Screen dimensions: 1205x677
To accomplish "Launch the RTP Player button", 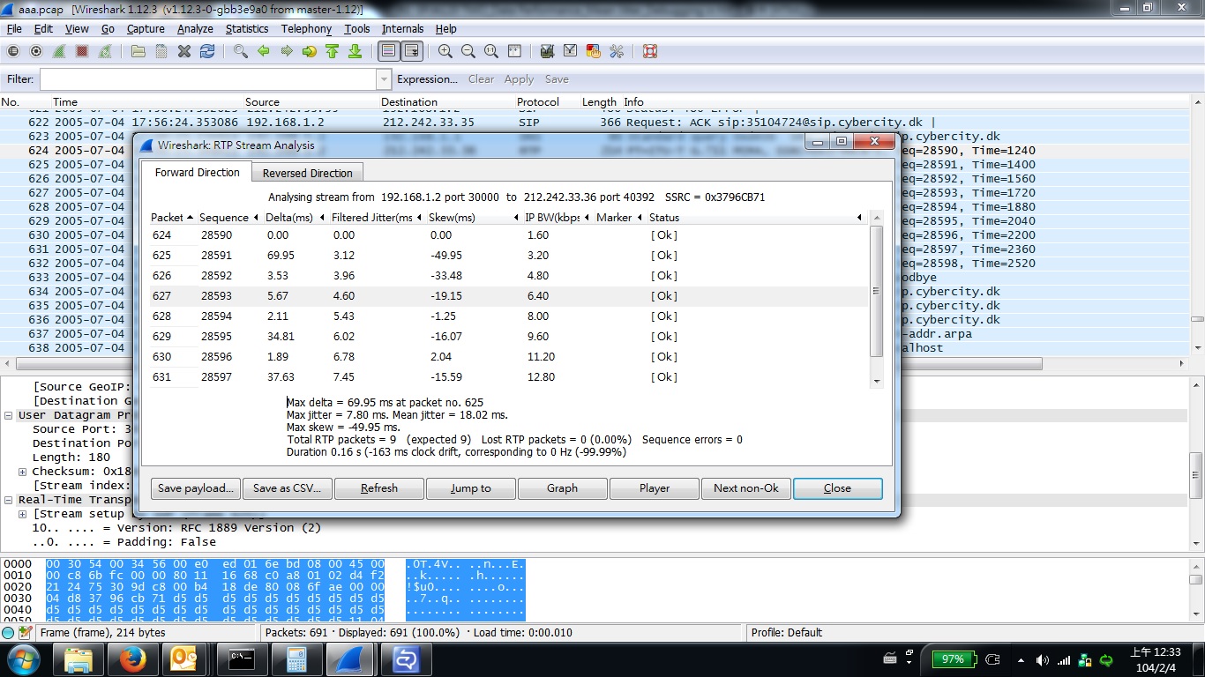I will click(x=655, y=488).
